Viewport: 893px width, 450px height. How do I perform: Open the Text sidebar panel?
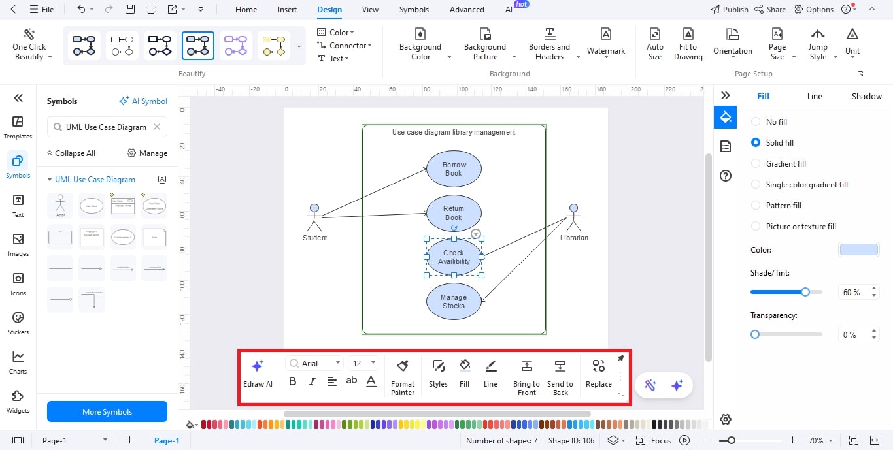tap(18, 206)
